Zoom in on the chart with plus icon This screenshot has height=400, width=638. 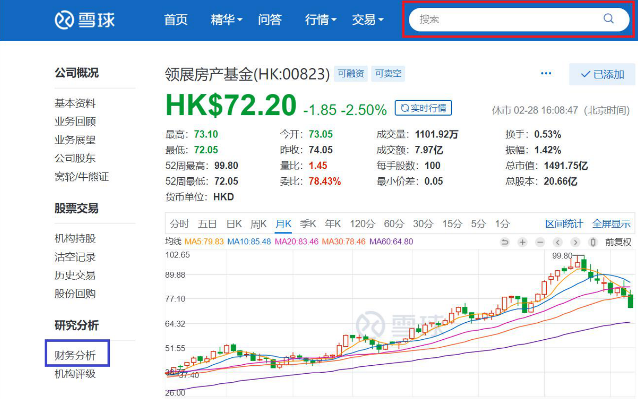click(523, 242)
